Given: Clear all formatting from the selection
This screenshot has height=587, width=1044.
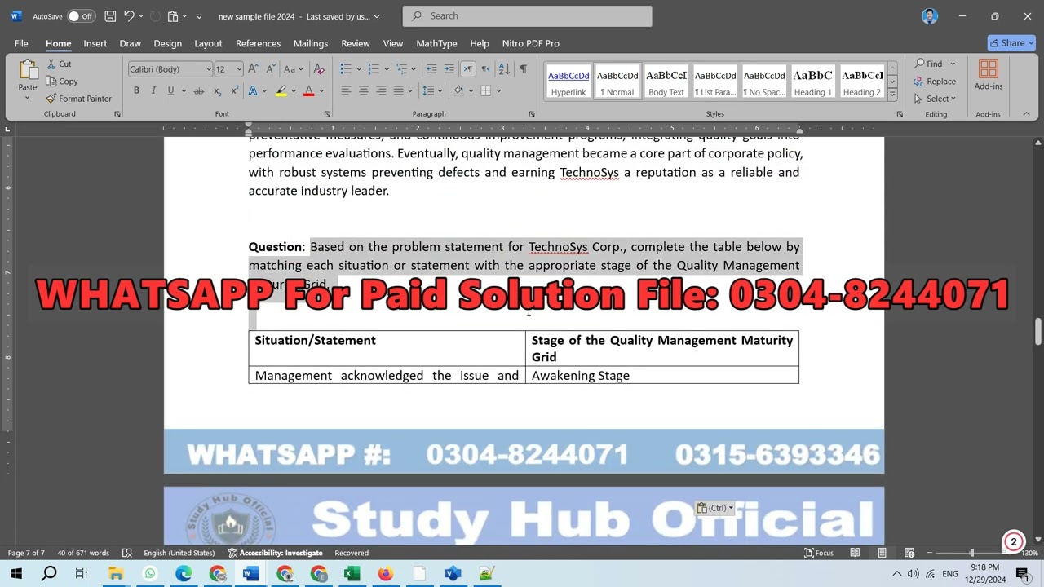Looking at the screenshot, I should pos(319,69).
